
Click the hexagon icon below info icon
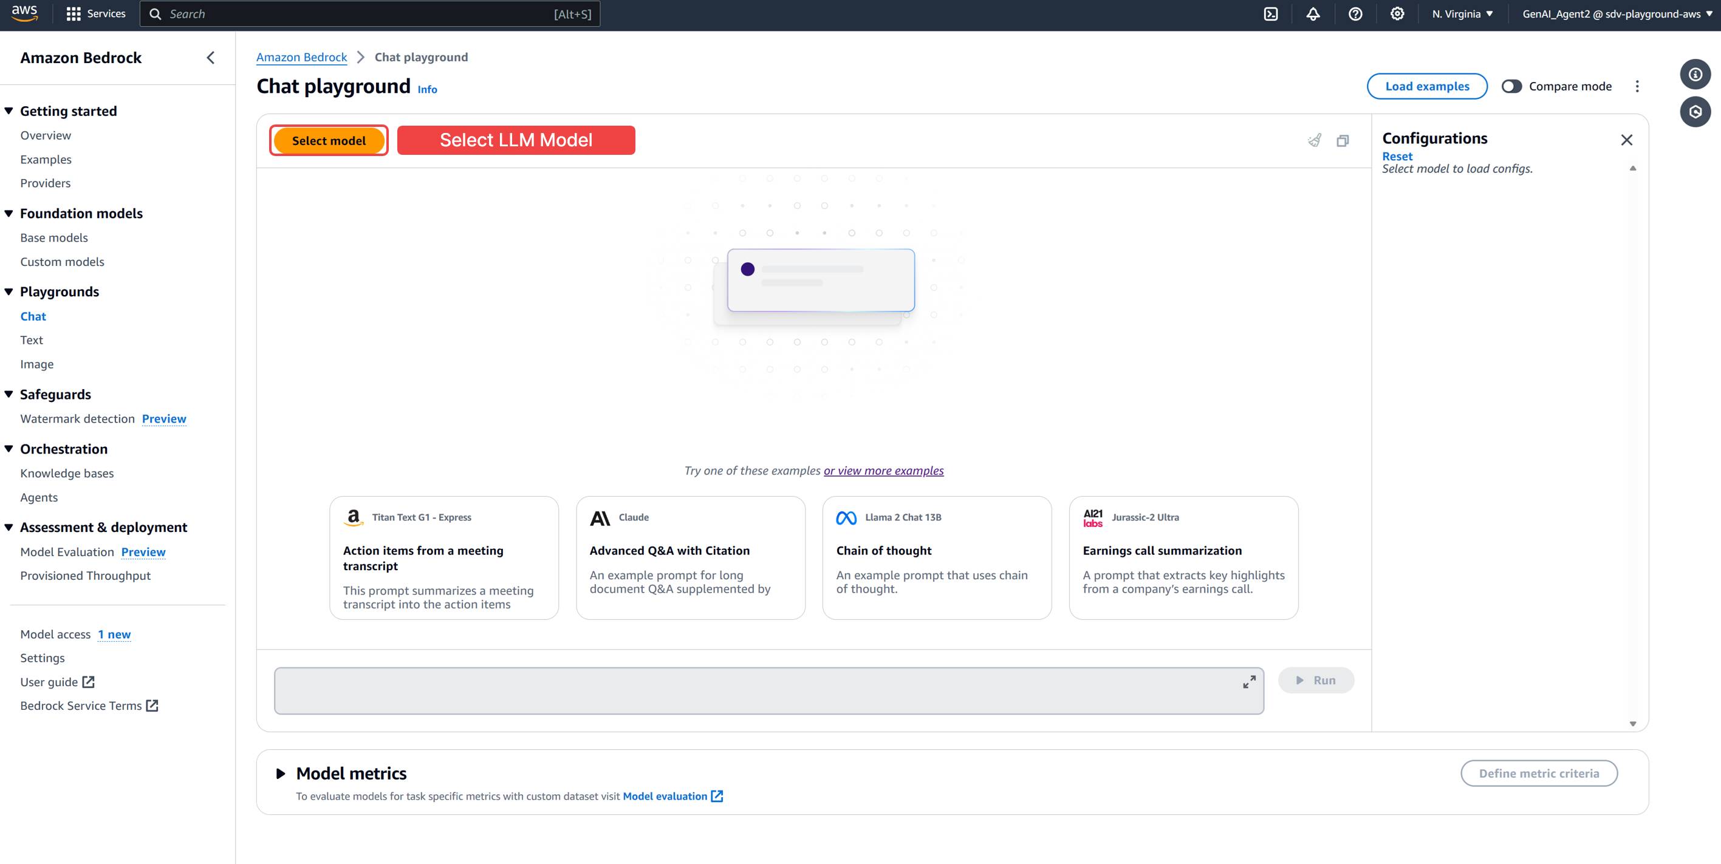point(1695,112)
